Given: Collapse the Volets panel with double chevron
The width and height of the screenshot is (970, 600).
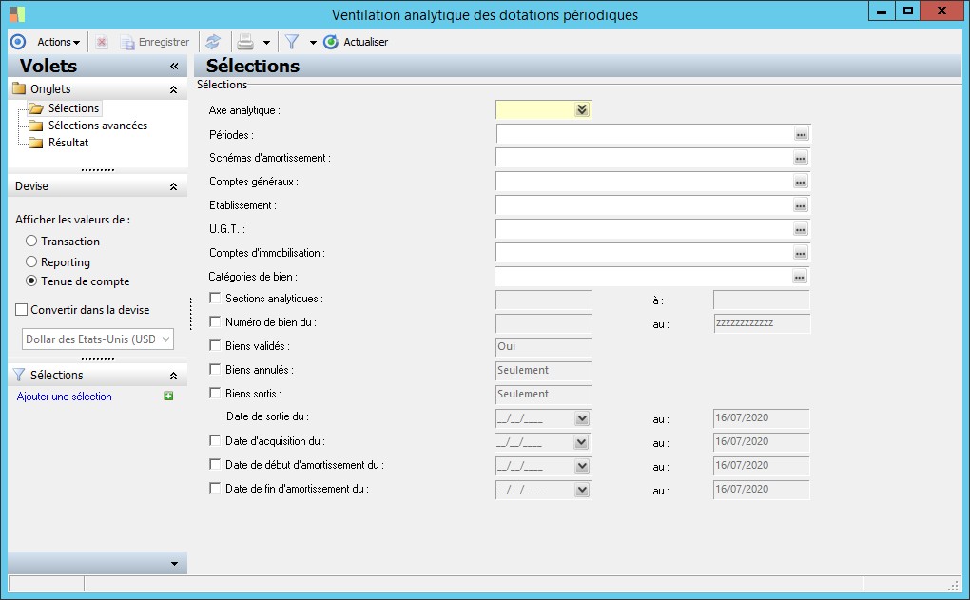Looking at the screenshot, I should point(174,67).
